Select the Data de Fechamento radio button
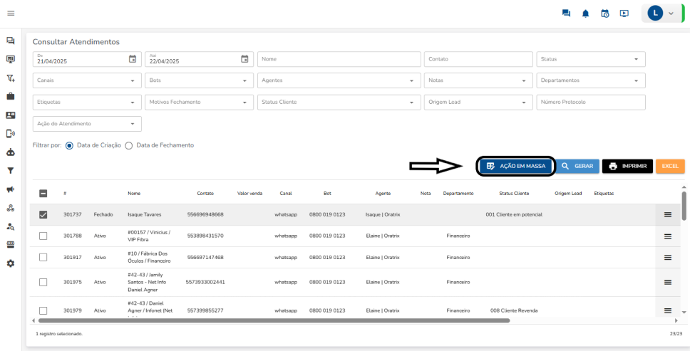Screen dimensions: 690x351 [x=129, y=145]
